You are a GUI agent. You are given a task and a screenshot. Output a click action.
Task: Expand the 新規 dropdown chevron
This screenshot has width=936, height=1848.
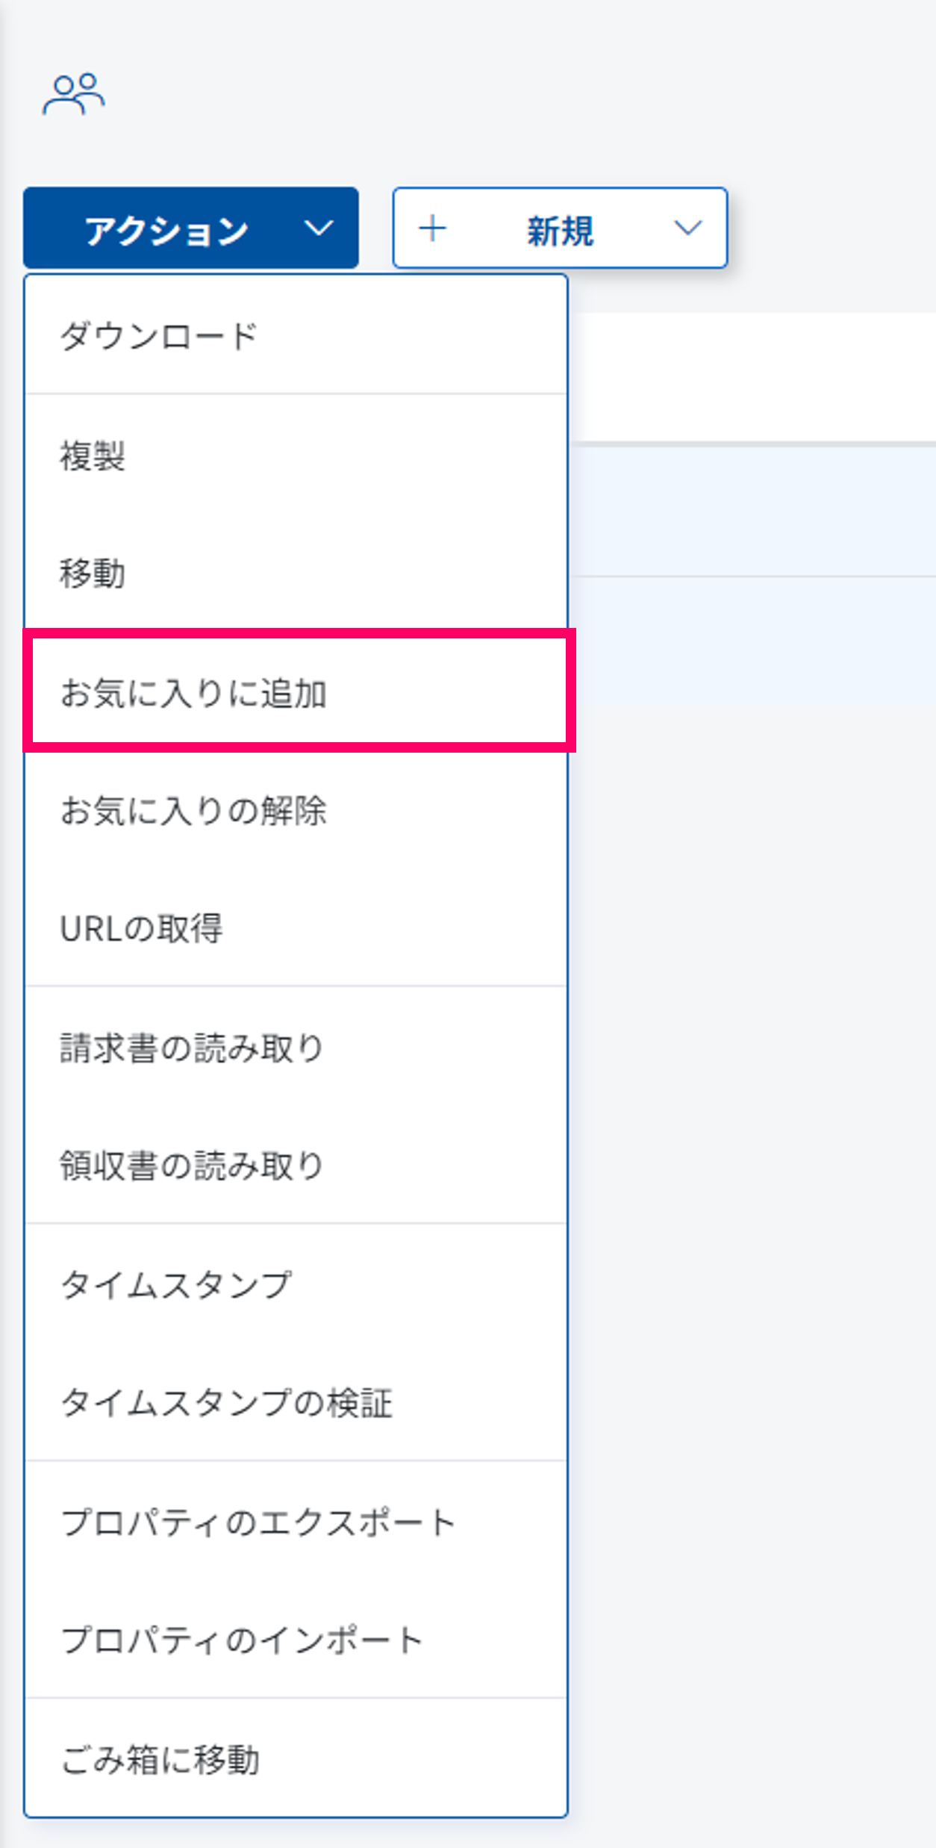point(687,228)
